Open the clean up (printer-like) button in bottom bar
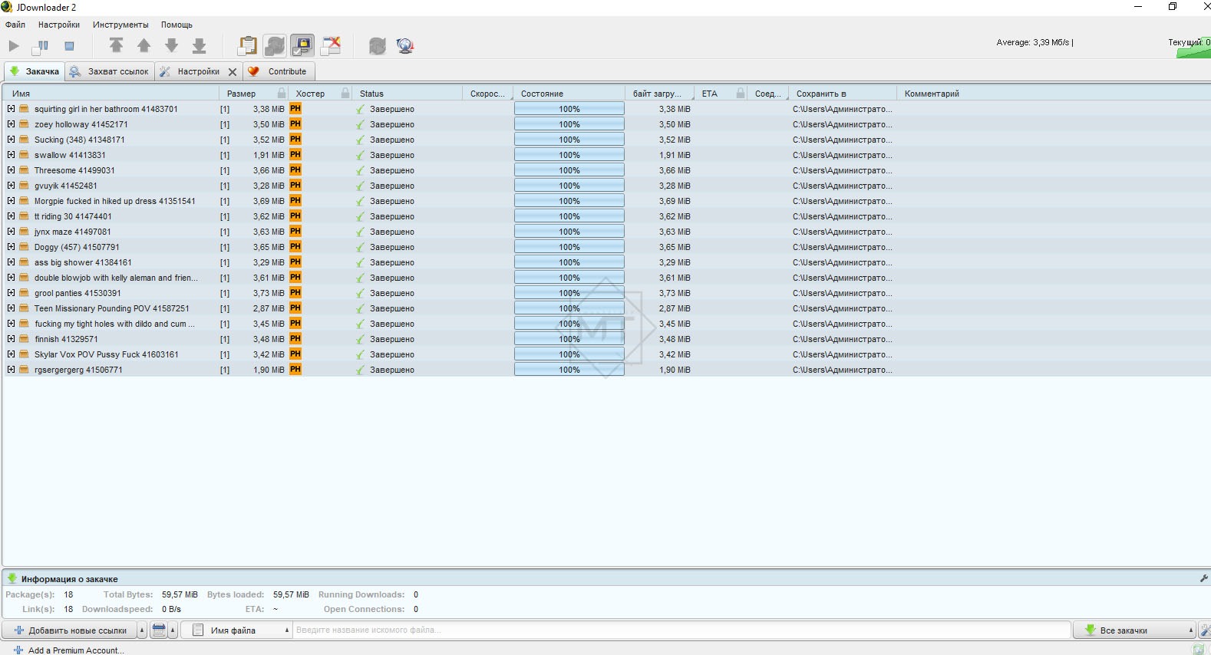The image size is (1211, 655). (x=159, y=630)
